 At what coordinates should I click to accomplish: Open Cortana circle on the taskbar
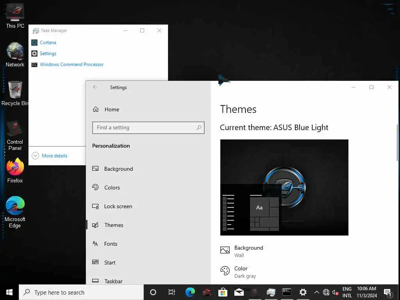click(x=153, y=292)
